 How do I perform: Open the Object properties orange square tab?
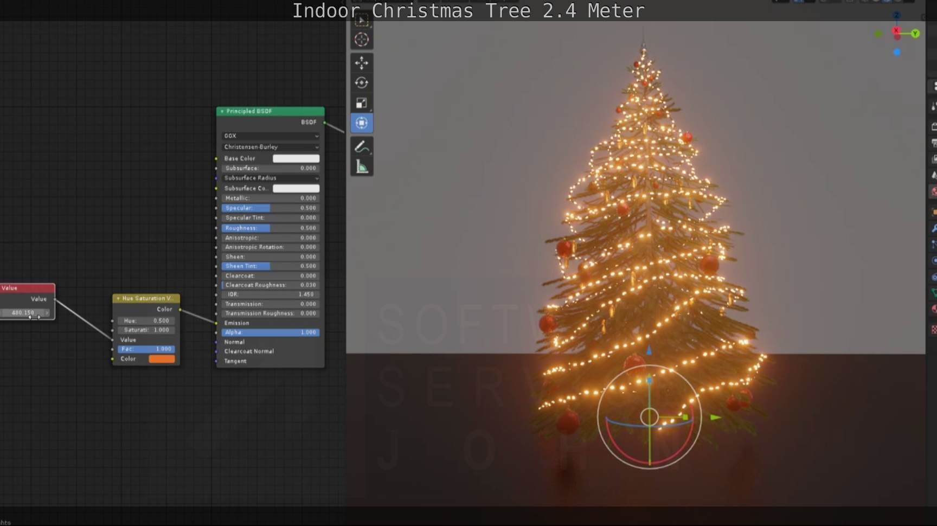pos(933,212)
